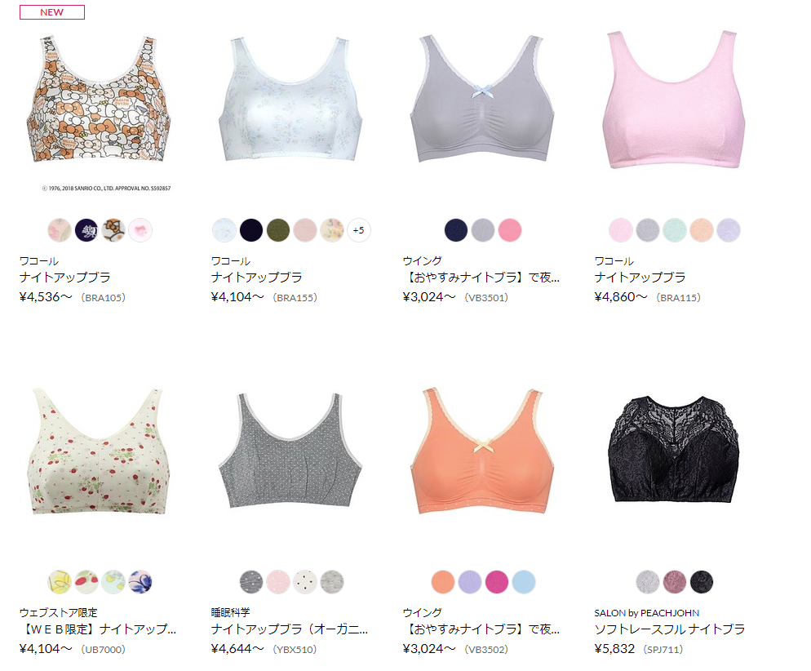Pick blue floral swatch for UB7000

[140, 582]
